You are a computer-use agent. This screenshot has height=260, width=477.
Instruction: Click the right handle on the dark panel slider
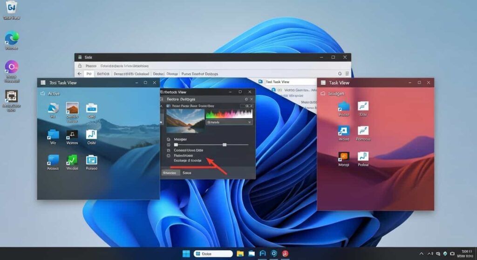(x=225, y=145)
